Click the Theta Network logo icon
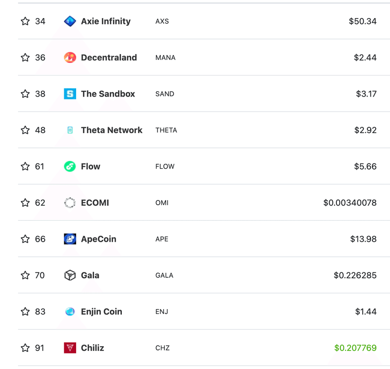Screen dimensions: 390x369 (70, 130)
